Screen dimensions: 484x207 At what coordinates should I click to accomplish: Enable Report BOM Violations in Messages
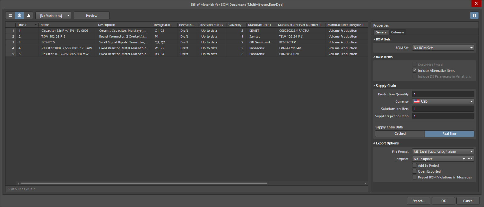click(x=414, y=177)
